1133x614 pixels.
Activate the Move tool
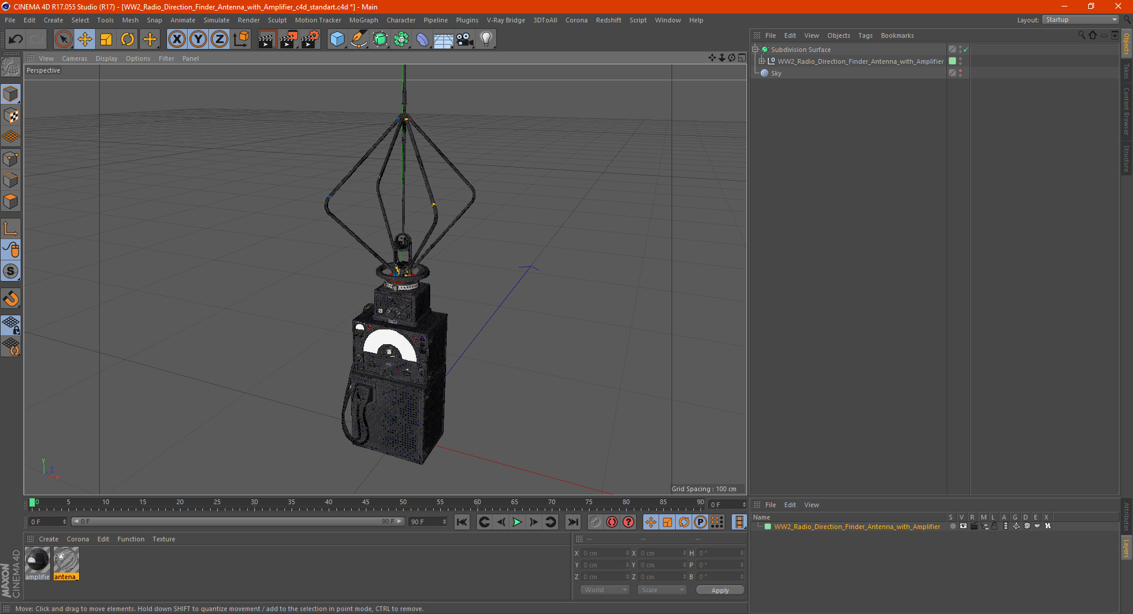click(x=85, y=40)
